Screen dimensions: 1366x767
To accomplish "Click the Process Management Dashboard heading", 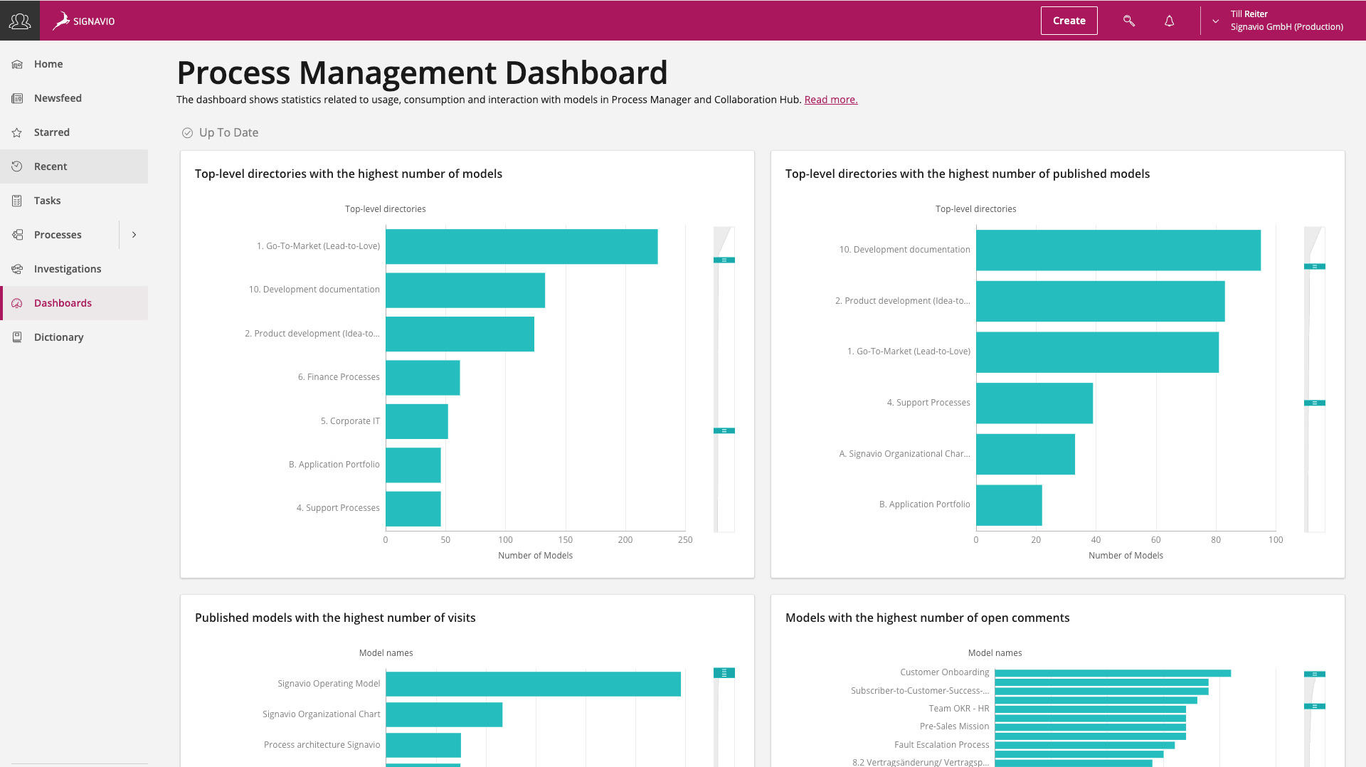I will [422, 73].
